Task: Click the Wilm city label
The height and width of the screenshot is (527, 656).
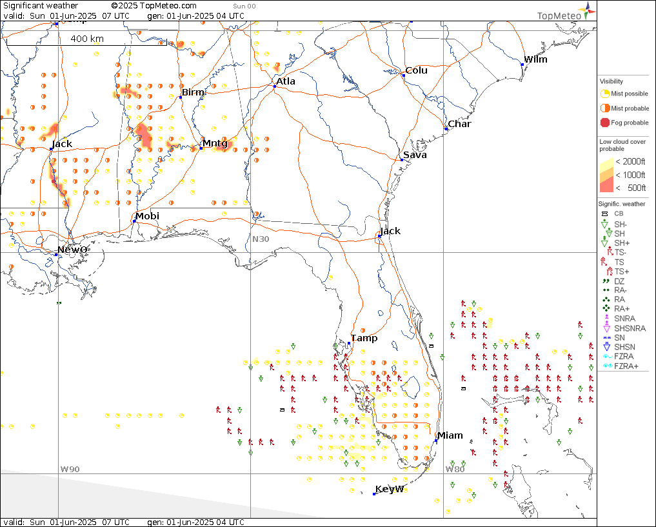Action: coord(535,59)
